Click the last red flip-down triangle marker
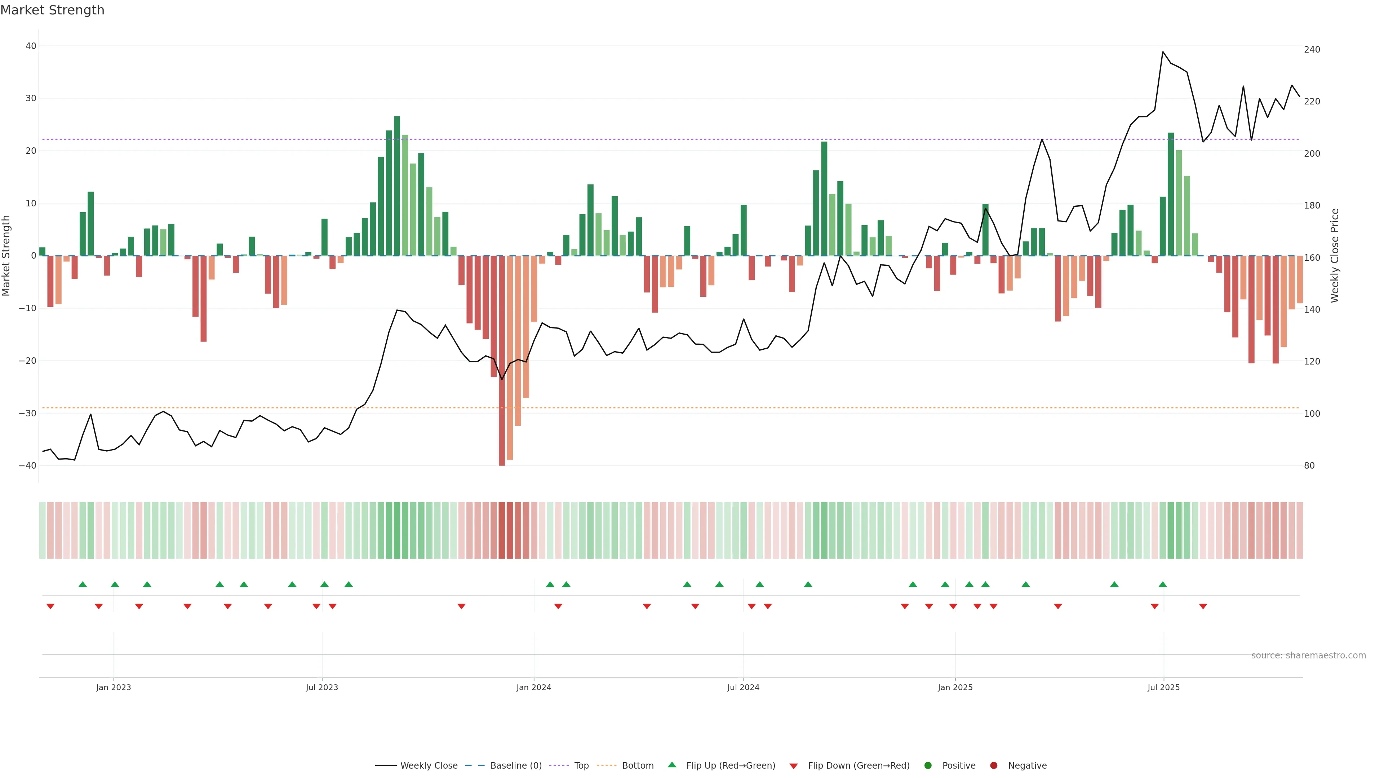Screen dimensions: 1384x778 [1203, 606]
